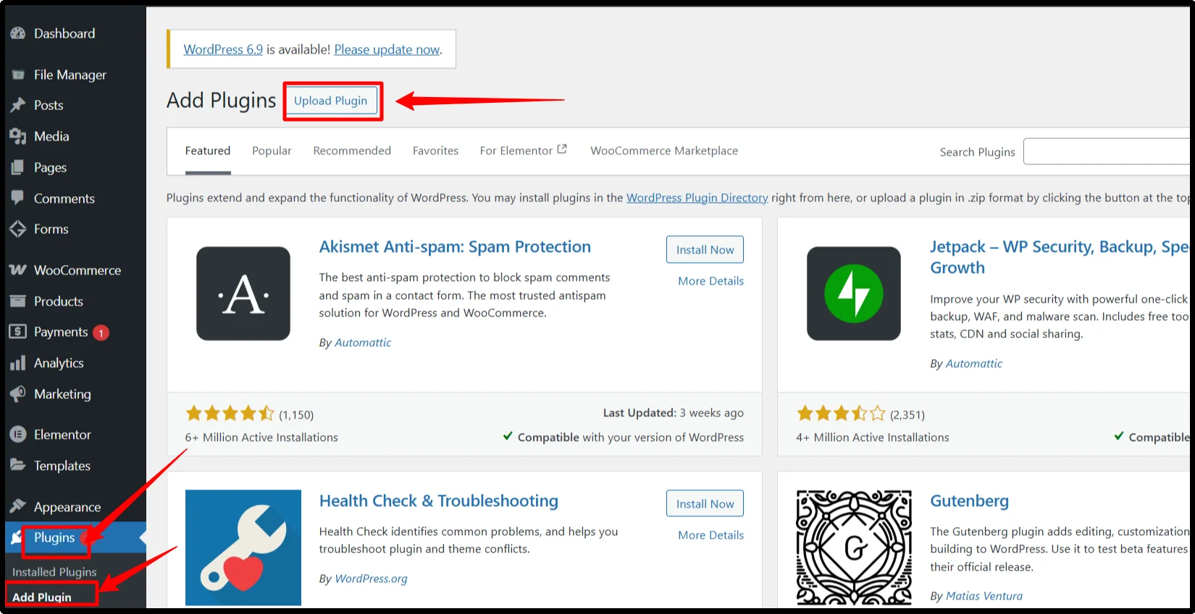
Task: Click Last Updated: 3 weeks ago text
Action: click(x=674, y=413)
